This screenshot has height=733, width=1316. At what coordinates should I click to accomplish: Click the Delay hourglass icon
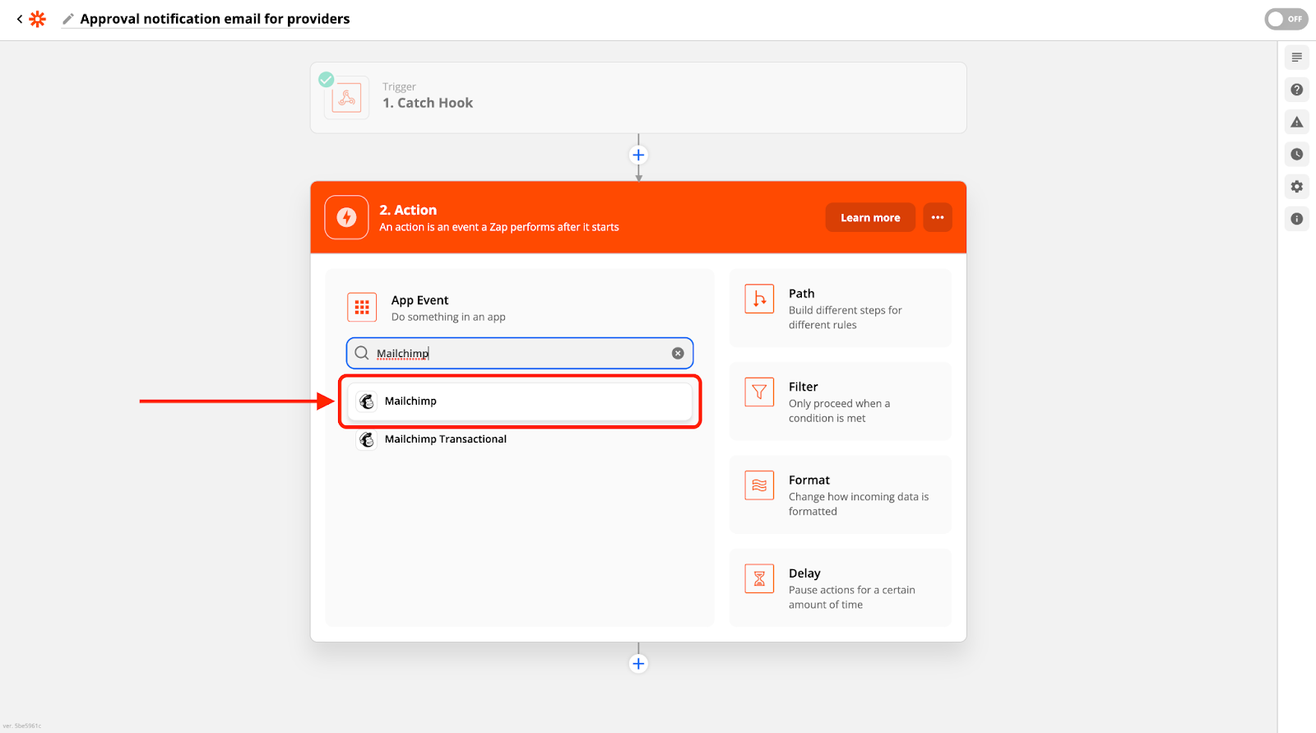tap(759, 578)
